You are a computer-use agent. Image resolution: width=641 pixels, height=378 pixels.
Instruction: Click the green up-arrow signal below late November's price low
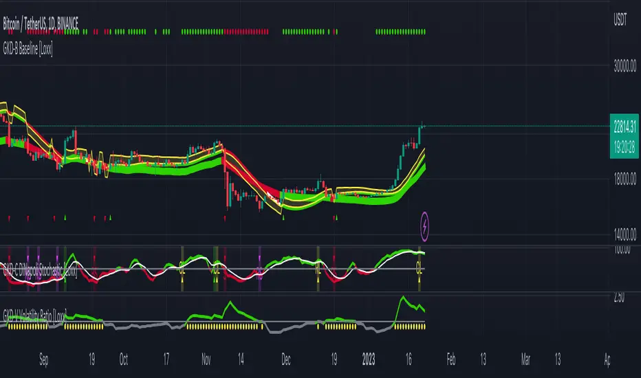coord(283,218)
